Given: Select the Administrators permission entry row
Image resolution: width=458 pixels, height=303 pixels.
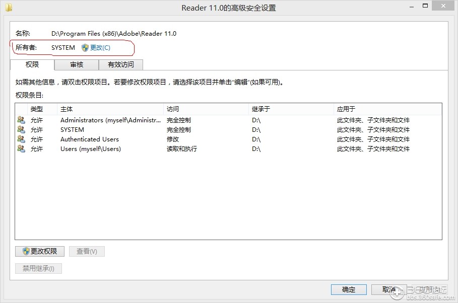Looking at the screenshot, I should [126, 120].
